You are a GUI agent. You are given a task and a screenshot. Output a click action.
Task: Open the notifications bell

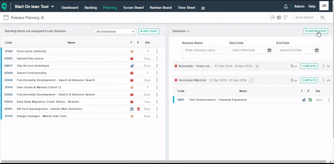(286, 7)
